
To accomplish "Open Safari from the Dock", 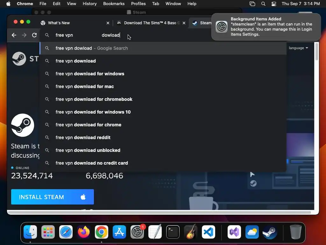I will (66, 232).
